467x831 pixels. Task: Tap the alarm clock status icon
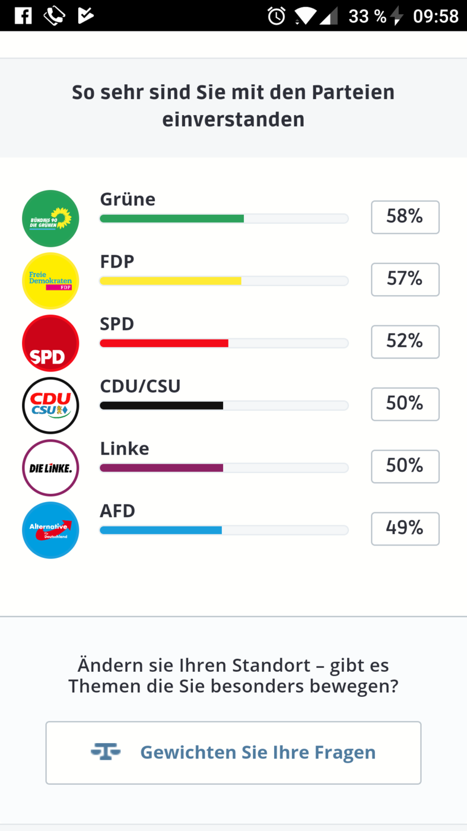click(x=276, y=16)
